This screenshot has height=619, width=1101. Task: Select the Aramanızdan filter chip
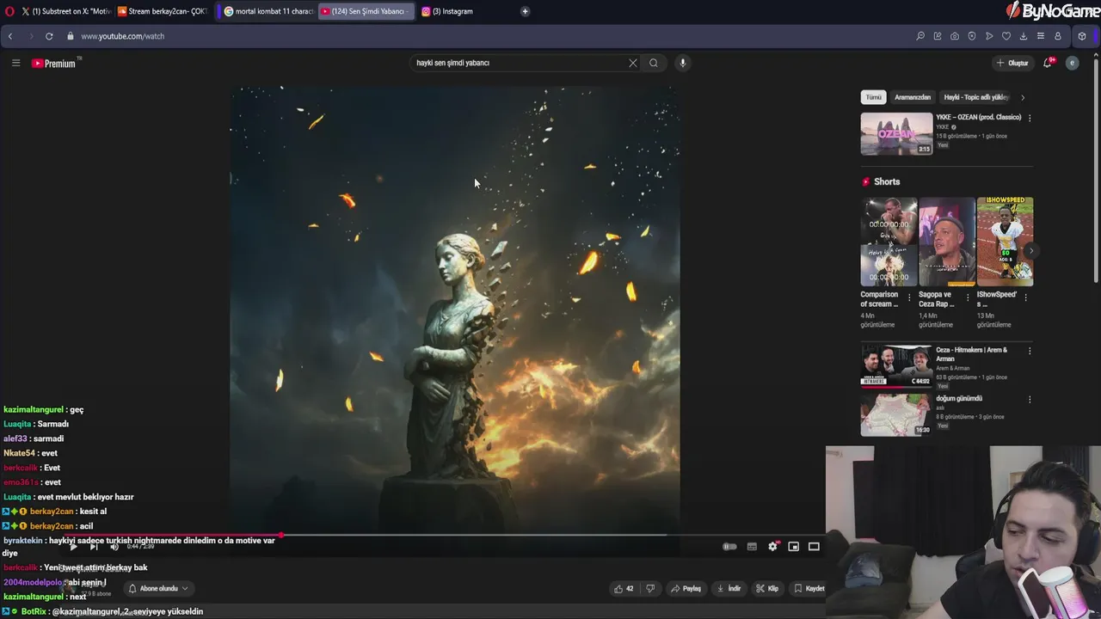point(913,97)
